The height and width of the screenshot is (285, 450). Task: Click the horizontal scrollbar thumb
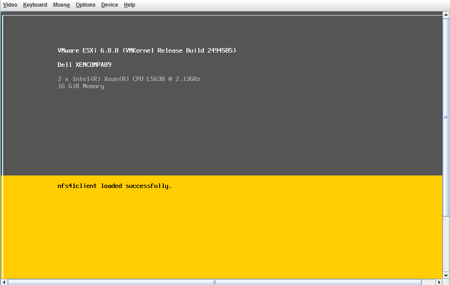pyautogui.click(x=215, y=282)
